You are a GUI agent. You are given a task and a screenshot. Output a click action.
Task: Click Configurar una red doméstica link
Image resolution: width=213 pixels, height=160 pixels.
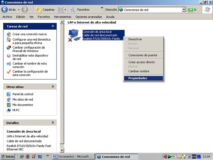click(x=31, y=41)
